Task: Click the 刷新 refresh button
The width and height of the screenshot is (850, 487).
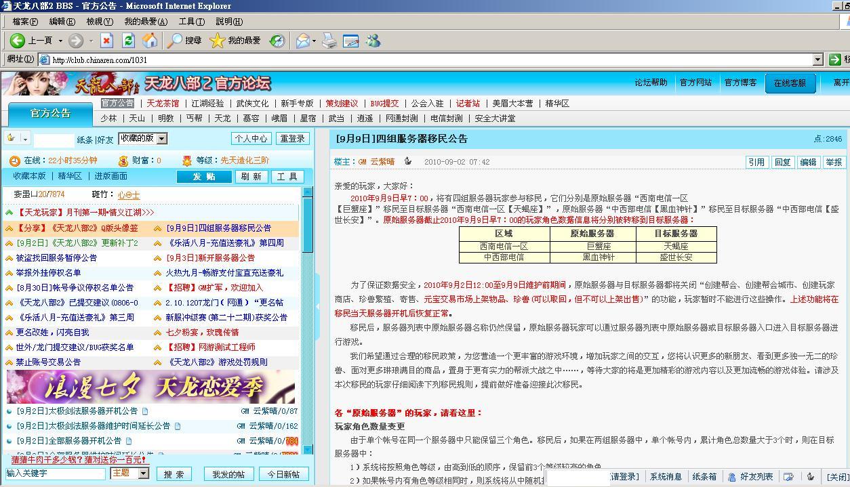Action: click(x=251, y=176)
